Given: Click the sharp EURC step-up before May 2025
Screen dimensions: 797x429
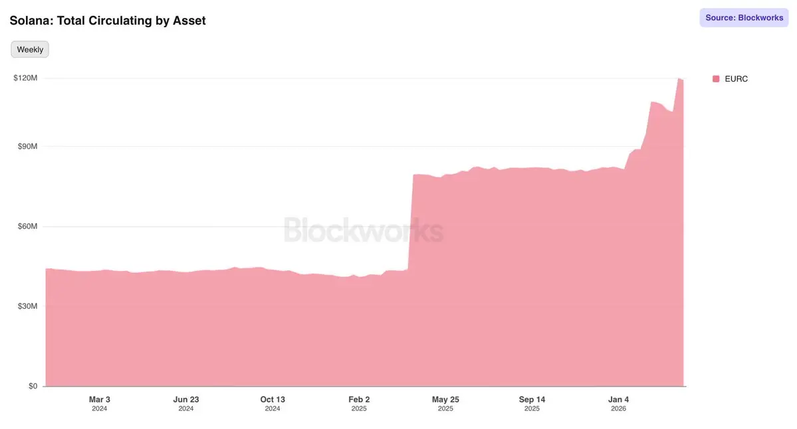Looking at the screenshot, I should (x=411, y=222).
